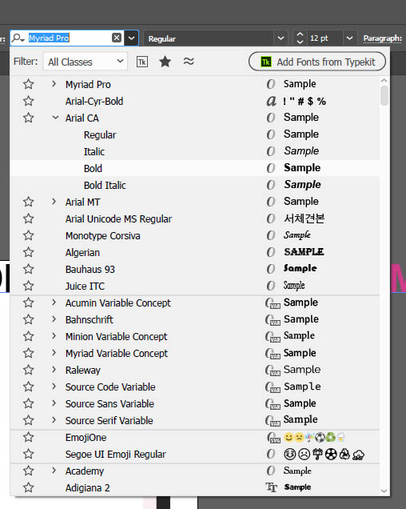406x509 pixels.
Task: Favorite the Myriad Pro font
Action: [29, 84]
